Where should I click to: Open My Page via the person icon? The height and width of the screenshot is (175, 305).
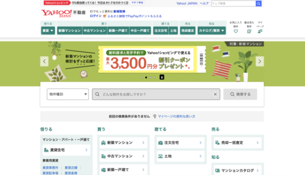coord(260,31)
